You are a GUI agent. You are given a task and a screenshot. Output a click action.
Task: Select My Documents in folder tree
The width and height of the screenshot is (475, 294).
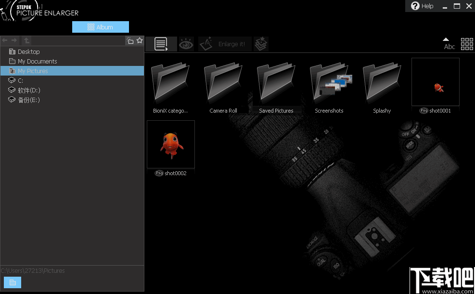tap(72, 61)
